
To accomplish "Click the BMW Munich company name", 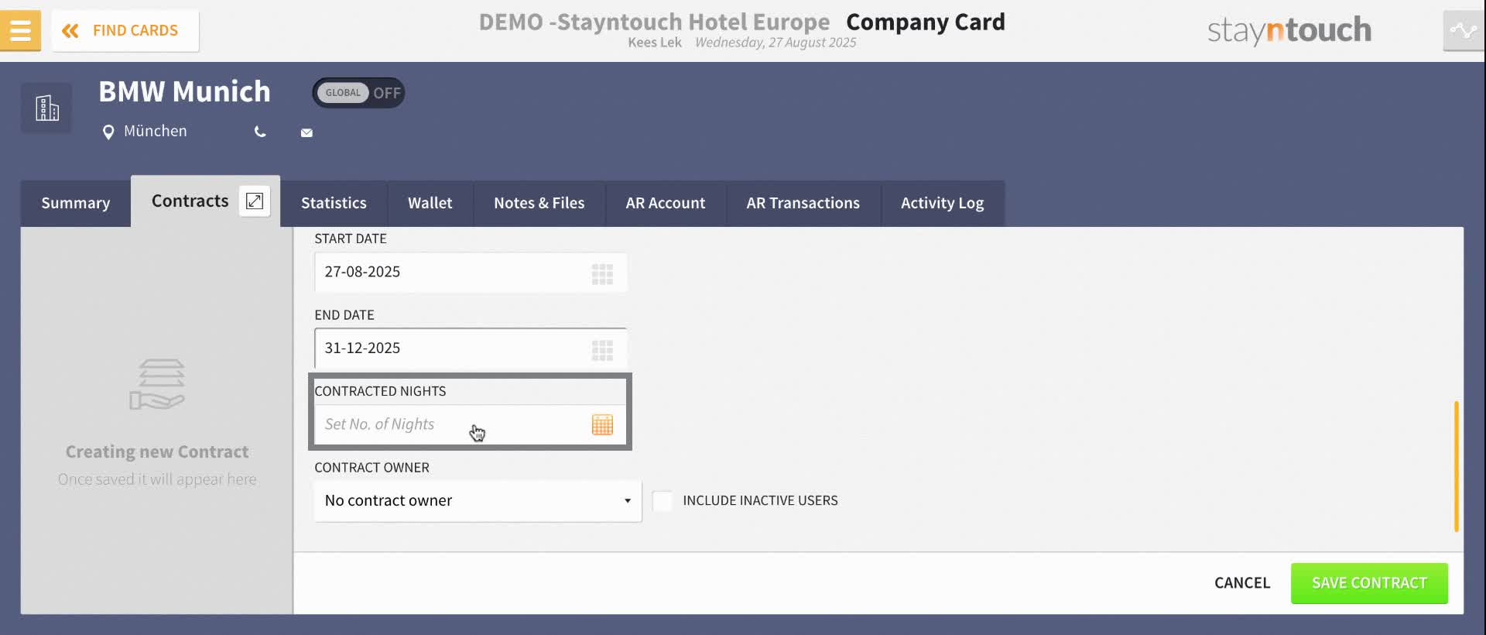I will click(184, 91).
